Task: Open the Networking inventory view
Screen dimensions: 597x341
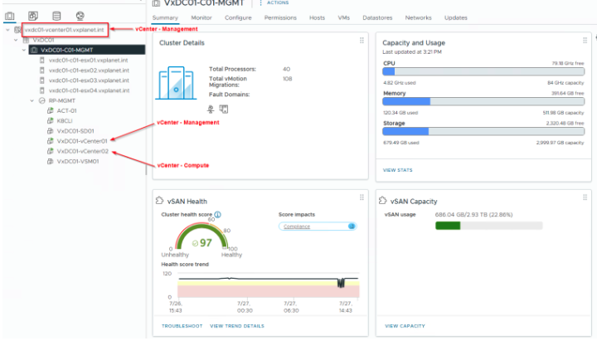Action: (80, 16)
